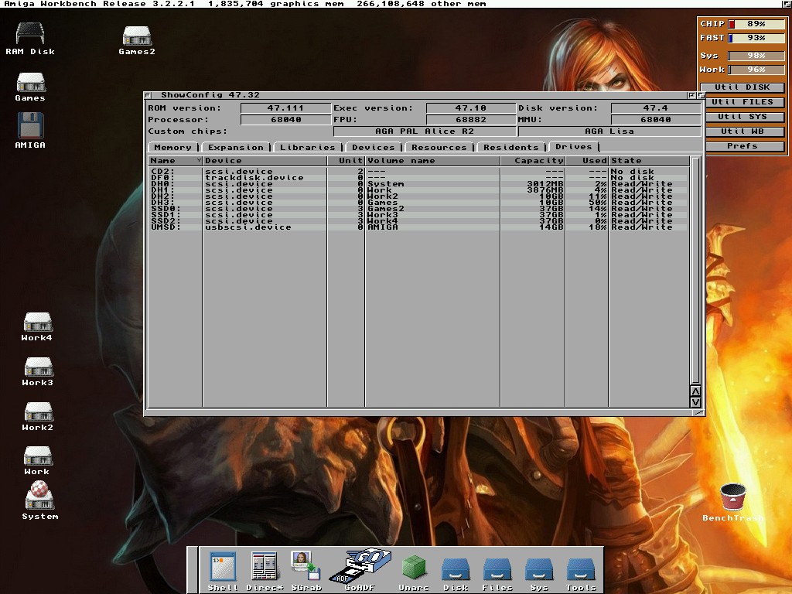Select the System boot drive icon
The image size is (792, 594).
40,500
